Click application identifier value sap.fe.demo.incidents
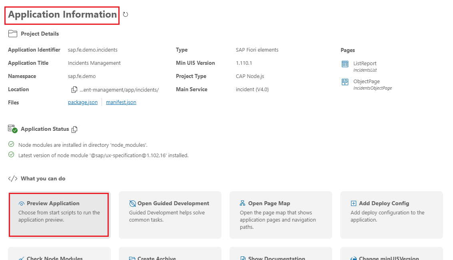The image size is (453, 260). (93, 50)
